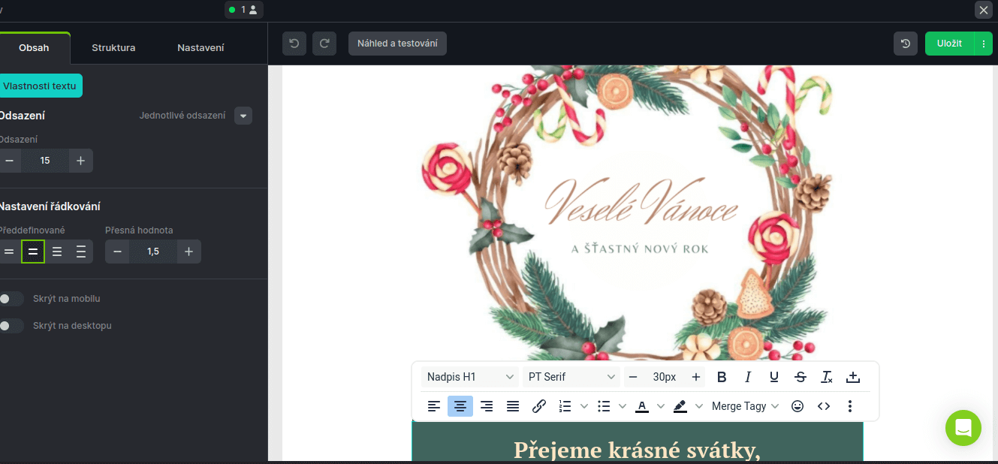Viewport: 998px width, 464px height.
Task: Underline the selected text
Action: [x=774, y=377]
